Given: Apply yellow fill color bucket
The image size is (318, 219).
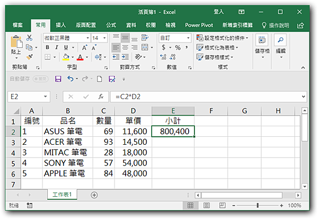Looking at the screenshot, I should 66,57.
